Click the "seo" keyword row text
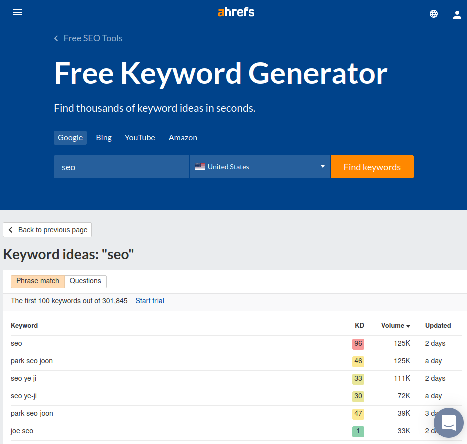 pyautogui.click(x=16, y=343)
